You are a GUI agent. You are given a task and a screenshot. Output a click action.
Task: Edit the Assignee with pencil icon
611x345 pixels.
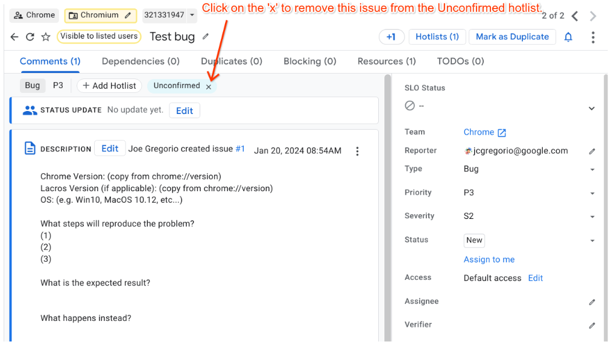pyautogui.click(x=592, y=302)
